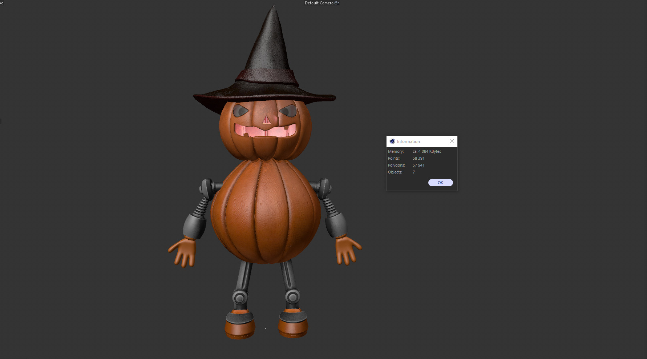Image resolution: width=647 pixels, height=359 pixels.
Task: Click the Polygons: label
Action: coord(396,165)
